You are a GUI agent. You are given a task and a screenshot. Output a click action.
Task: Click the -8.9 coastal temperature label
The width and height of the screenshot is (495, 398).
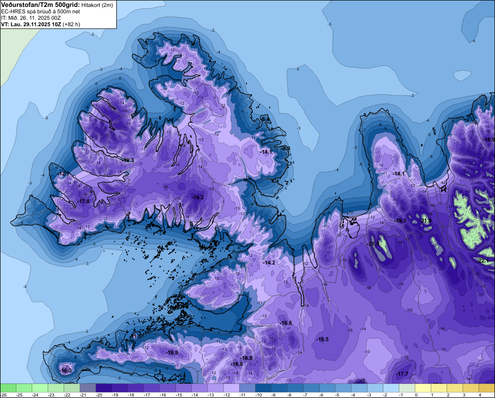tap(286, 148)
